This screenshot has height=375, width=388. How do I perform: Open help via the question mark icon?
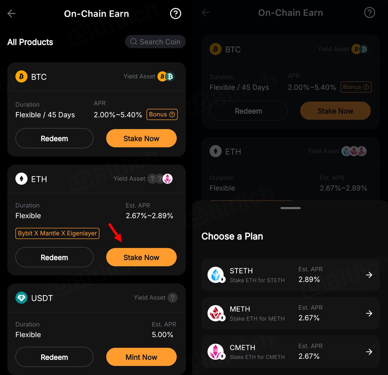coord(176,14)
